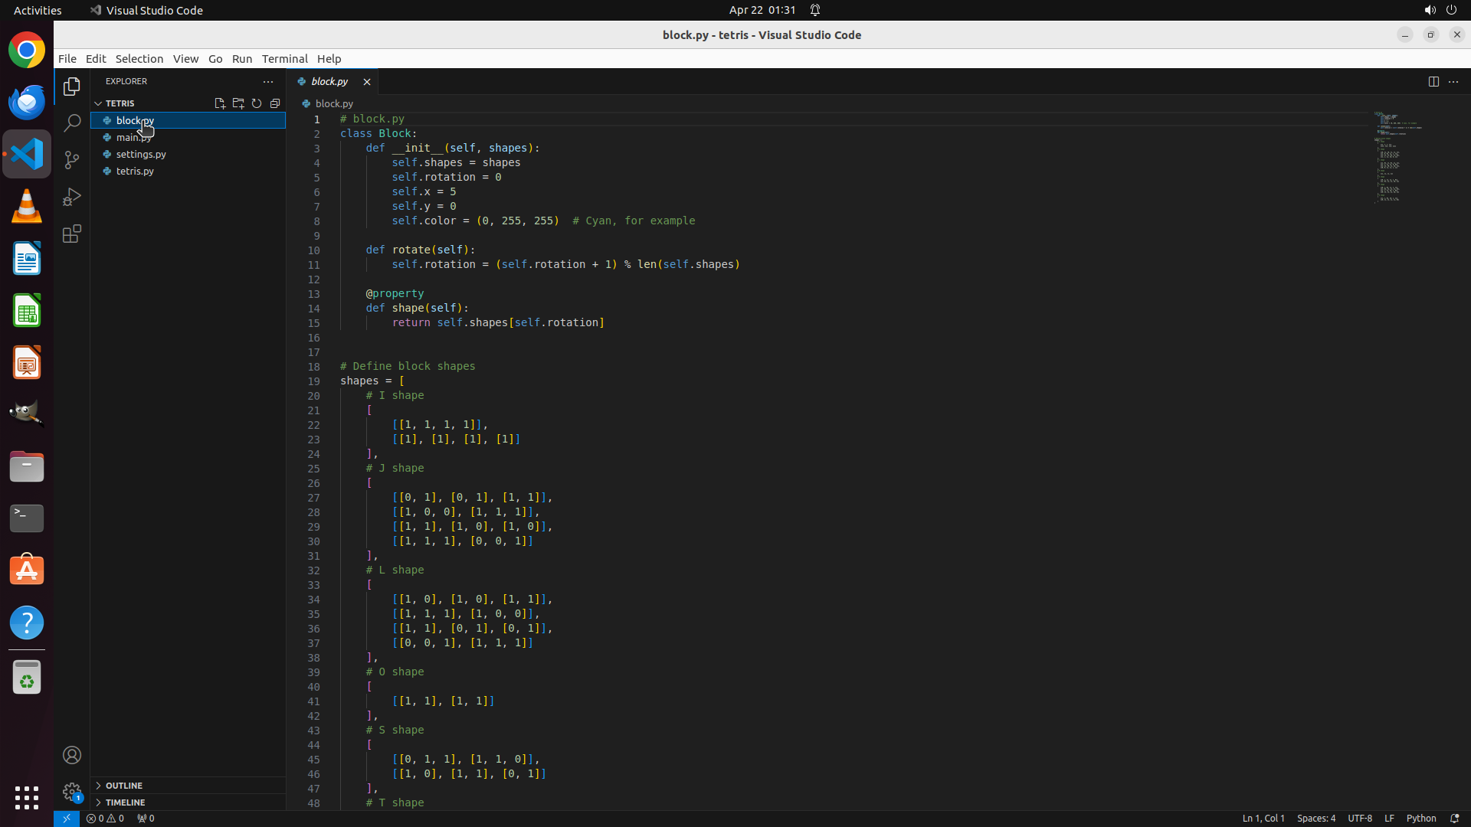
Task: Click the New Folder icon in Explorer
Action: (238, 103)
